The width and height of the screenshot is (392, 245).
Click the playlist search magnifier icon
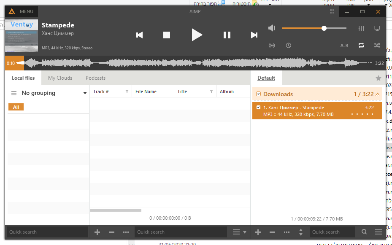coord(364,232)
